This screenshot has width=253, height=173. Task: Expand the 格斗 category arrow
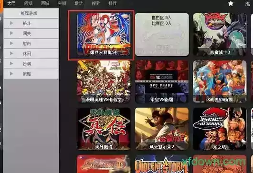click(11, 23)
